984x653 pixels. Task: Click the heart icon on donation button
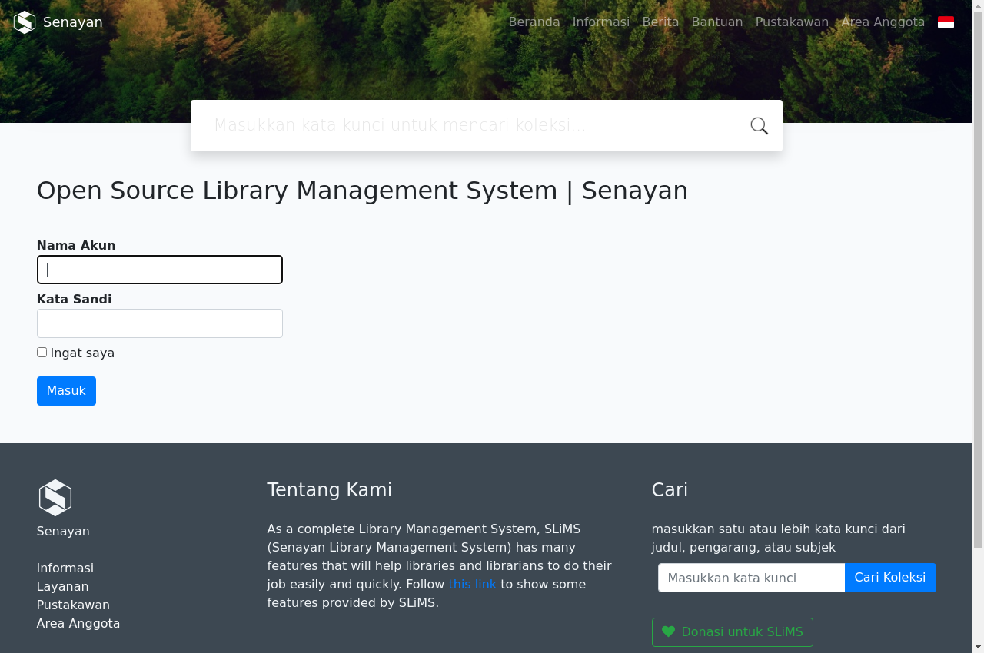(x=668, y=631)
